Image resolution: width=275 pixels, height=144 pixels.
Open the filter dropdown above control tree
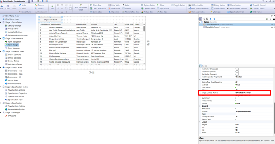(272, 16)
